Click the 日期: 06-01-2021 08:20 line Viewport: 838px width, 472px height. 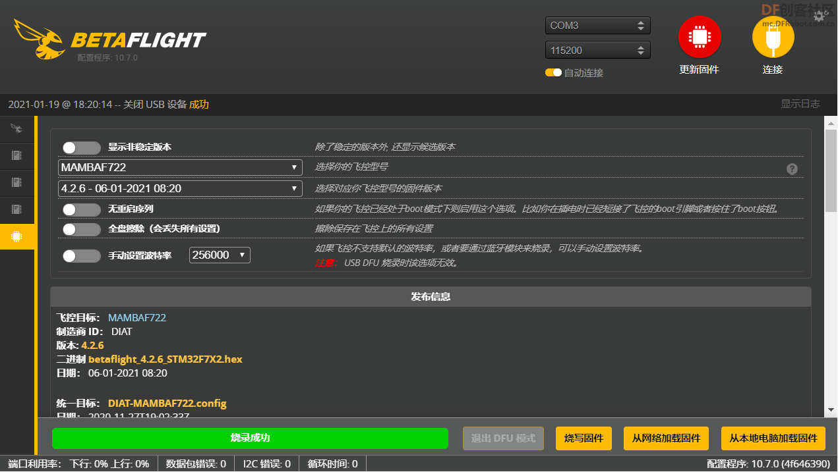click(x=111, y=373)
